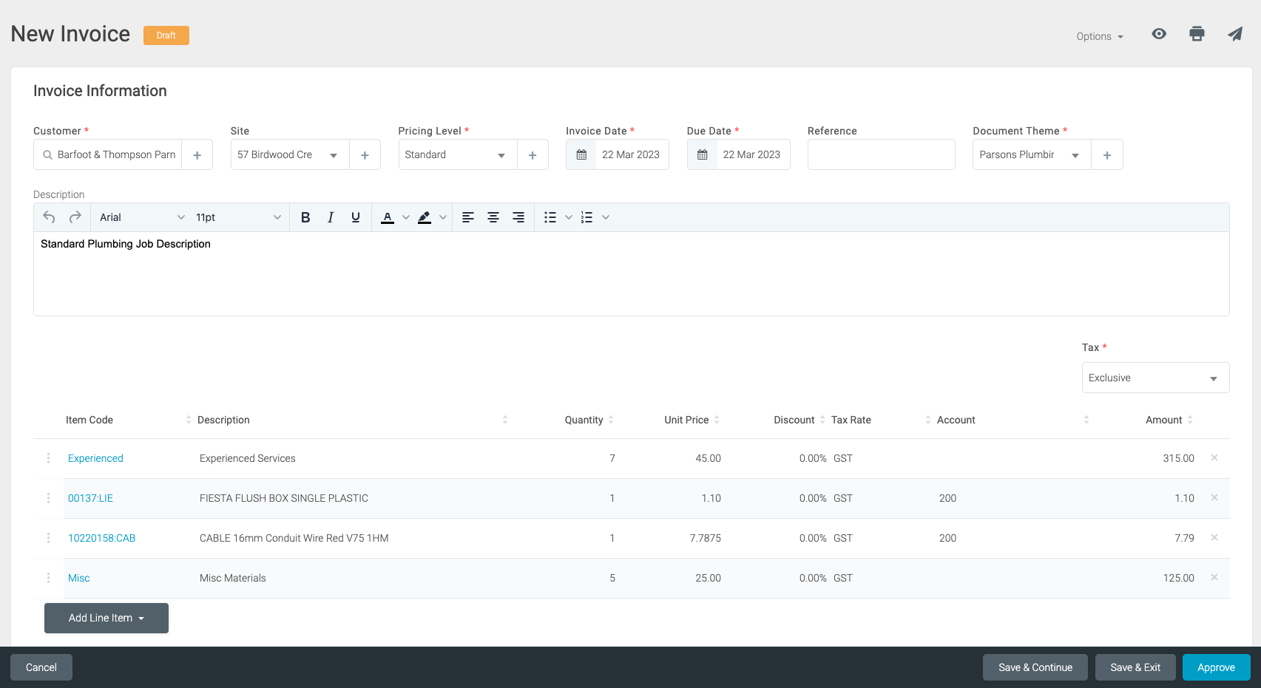This screenshot has width=1261, height=688.
Task: Open the Tax Exclusive dropdown
Action: [1154, 378]
